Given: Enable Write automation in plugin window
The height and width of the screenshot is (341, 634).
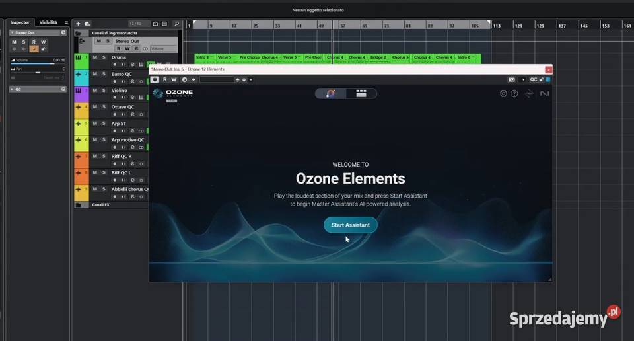Looking at the screenshot, I should [x=174, y=80].
